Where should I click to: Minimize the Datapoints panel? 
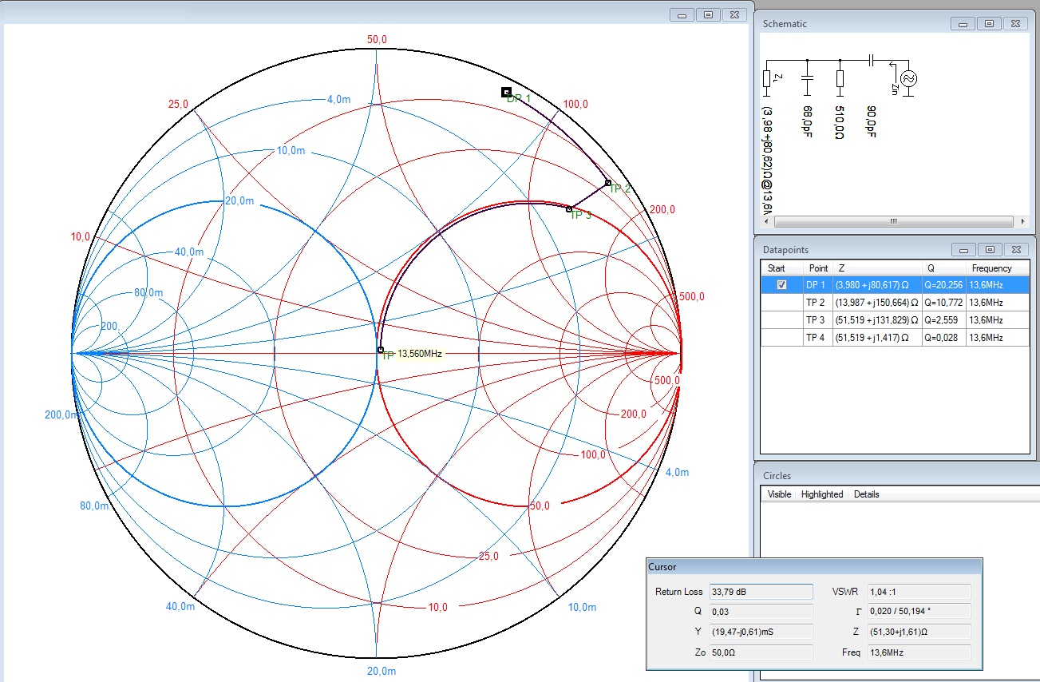[964, 250]
